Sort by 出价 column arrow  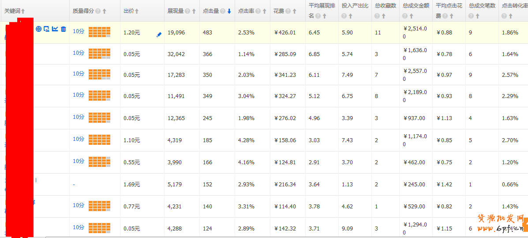click(137, 11)
